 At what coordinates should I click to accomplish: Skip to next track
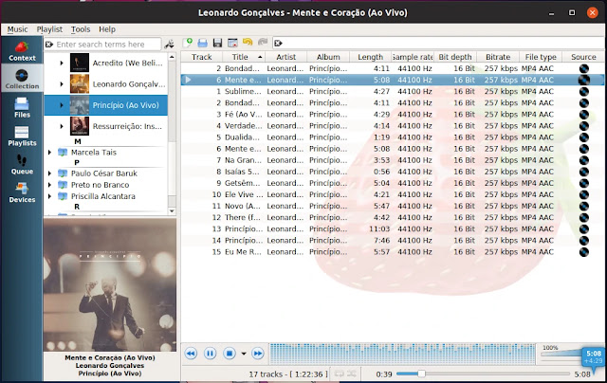click(x=258, y=354)
